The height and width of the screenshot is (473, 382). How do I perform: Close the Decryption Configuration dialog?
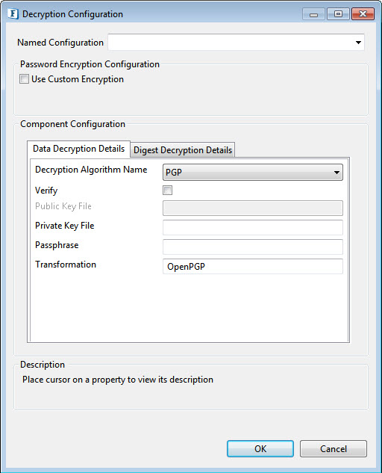[363, 14]
